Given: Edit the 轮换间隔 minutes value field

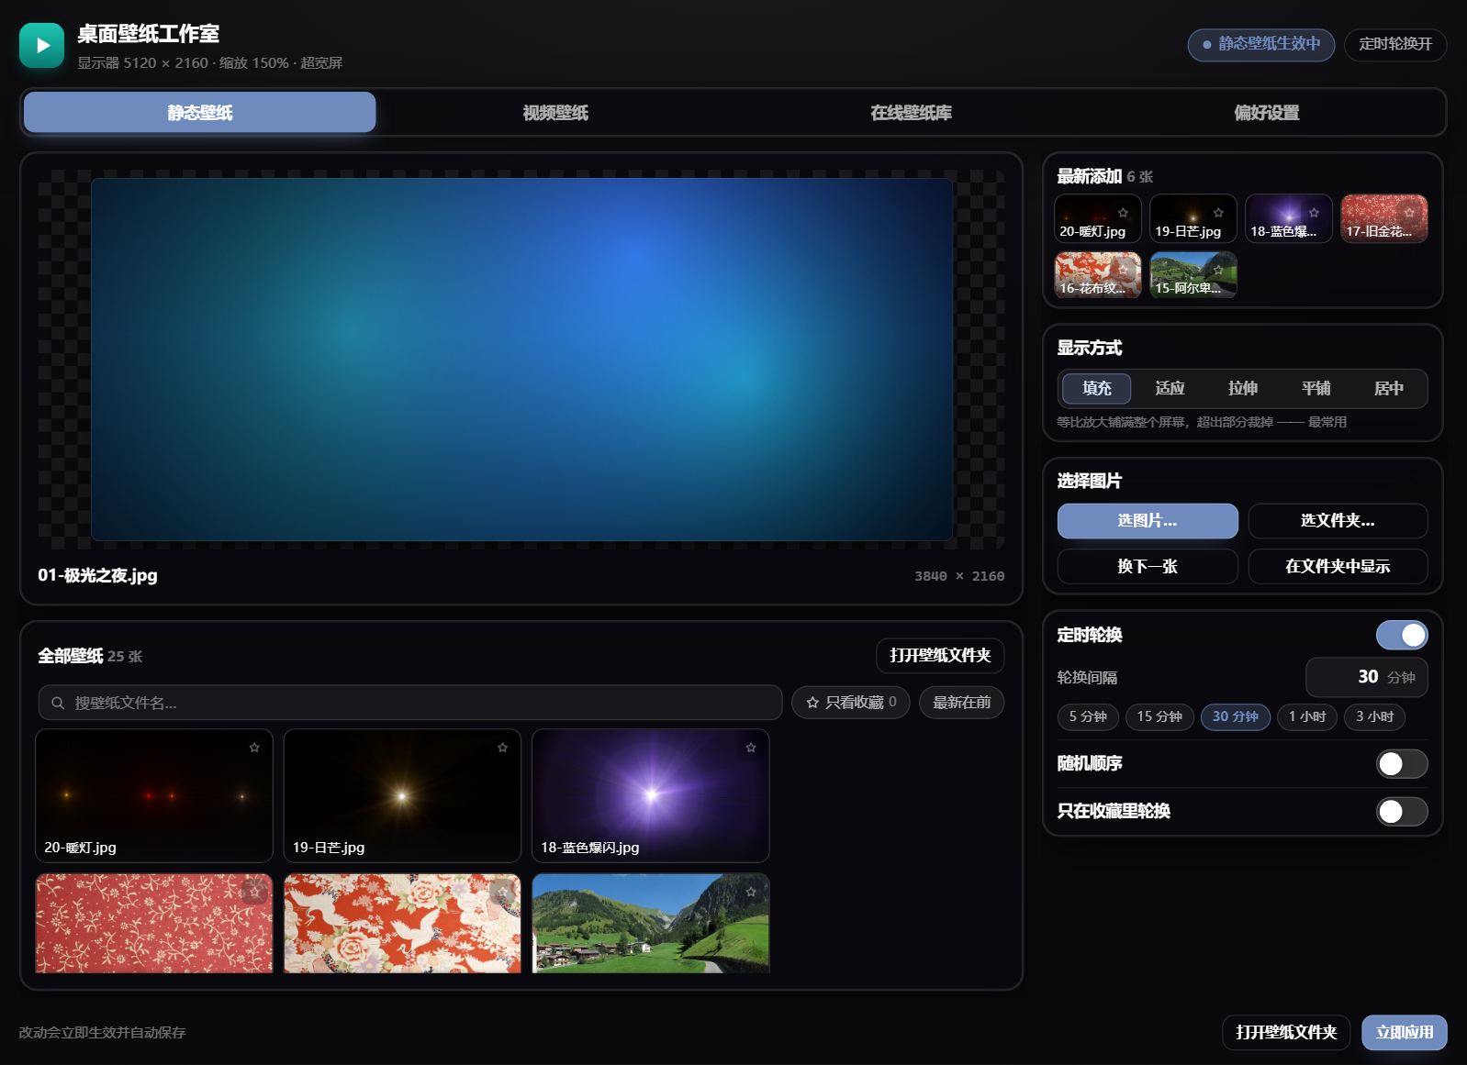Looking at the screenshot, I should pyautogui.click(x=1367, y=677).
